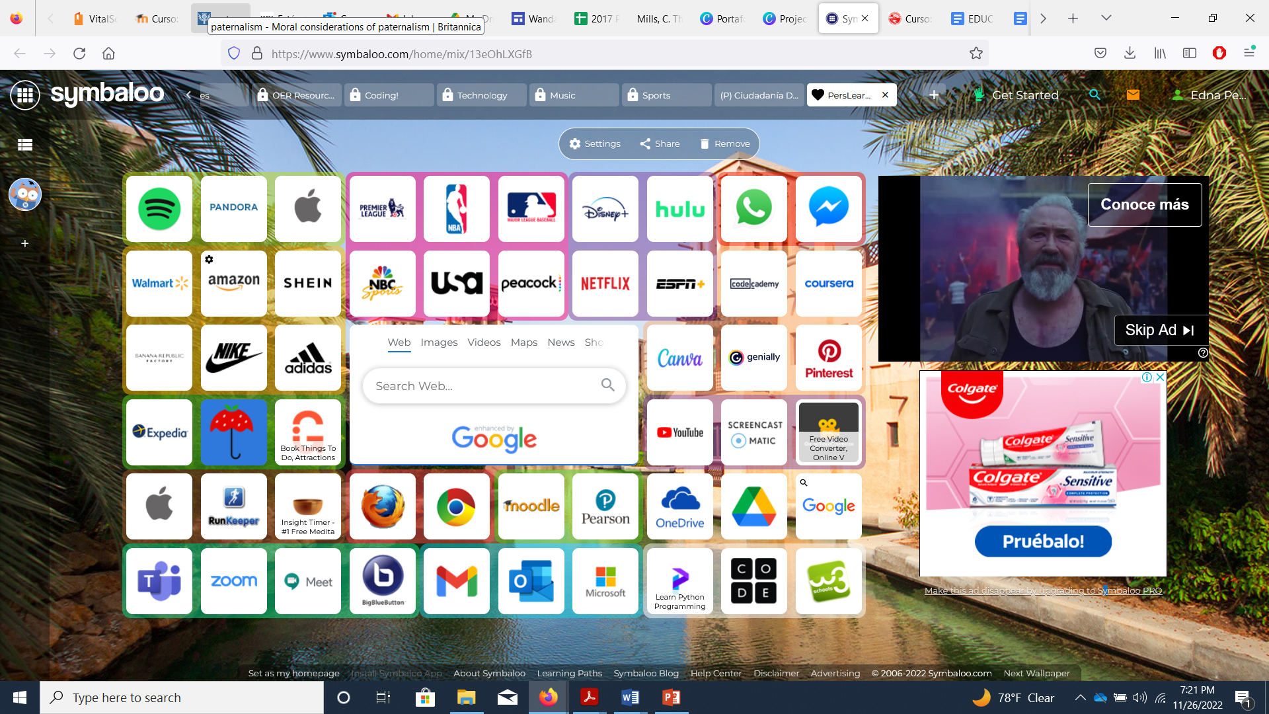Open the SHEIN tile
Viewport: 1269px width, 714px height.
tap(308, 283)
